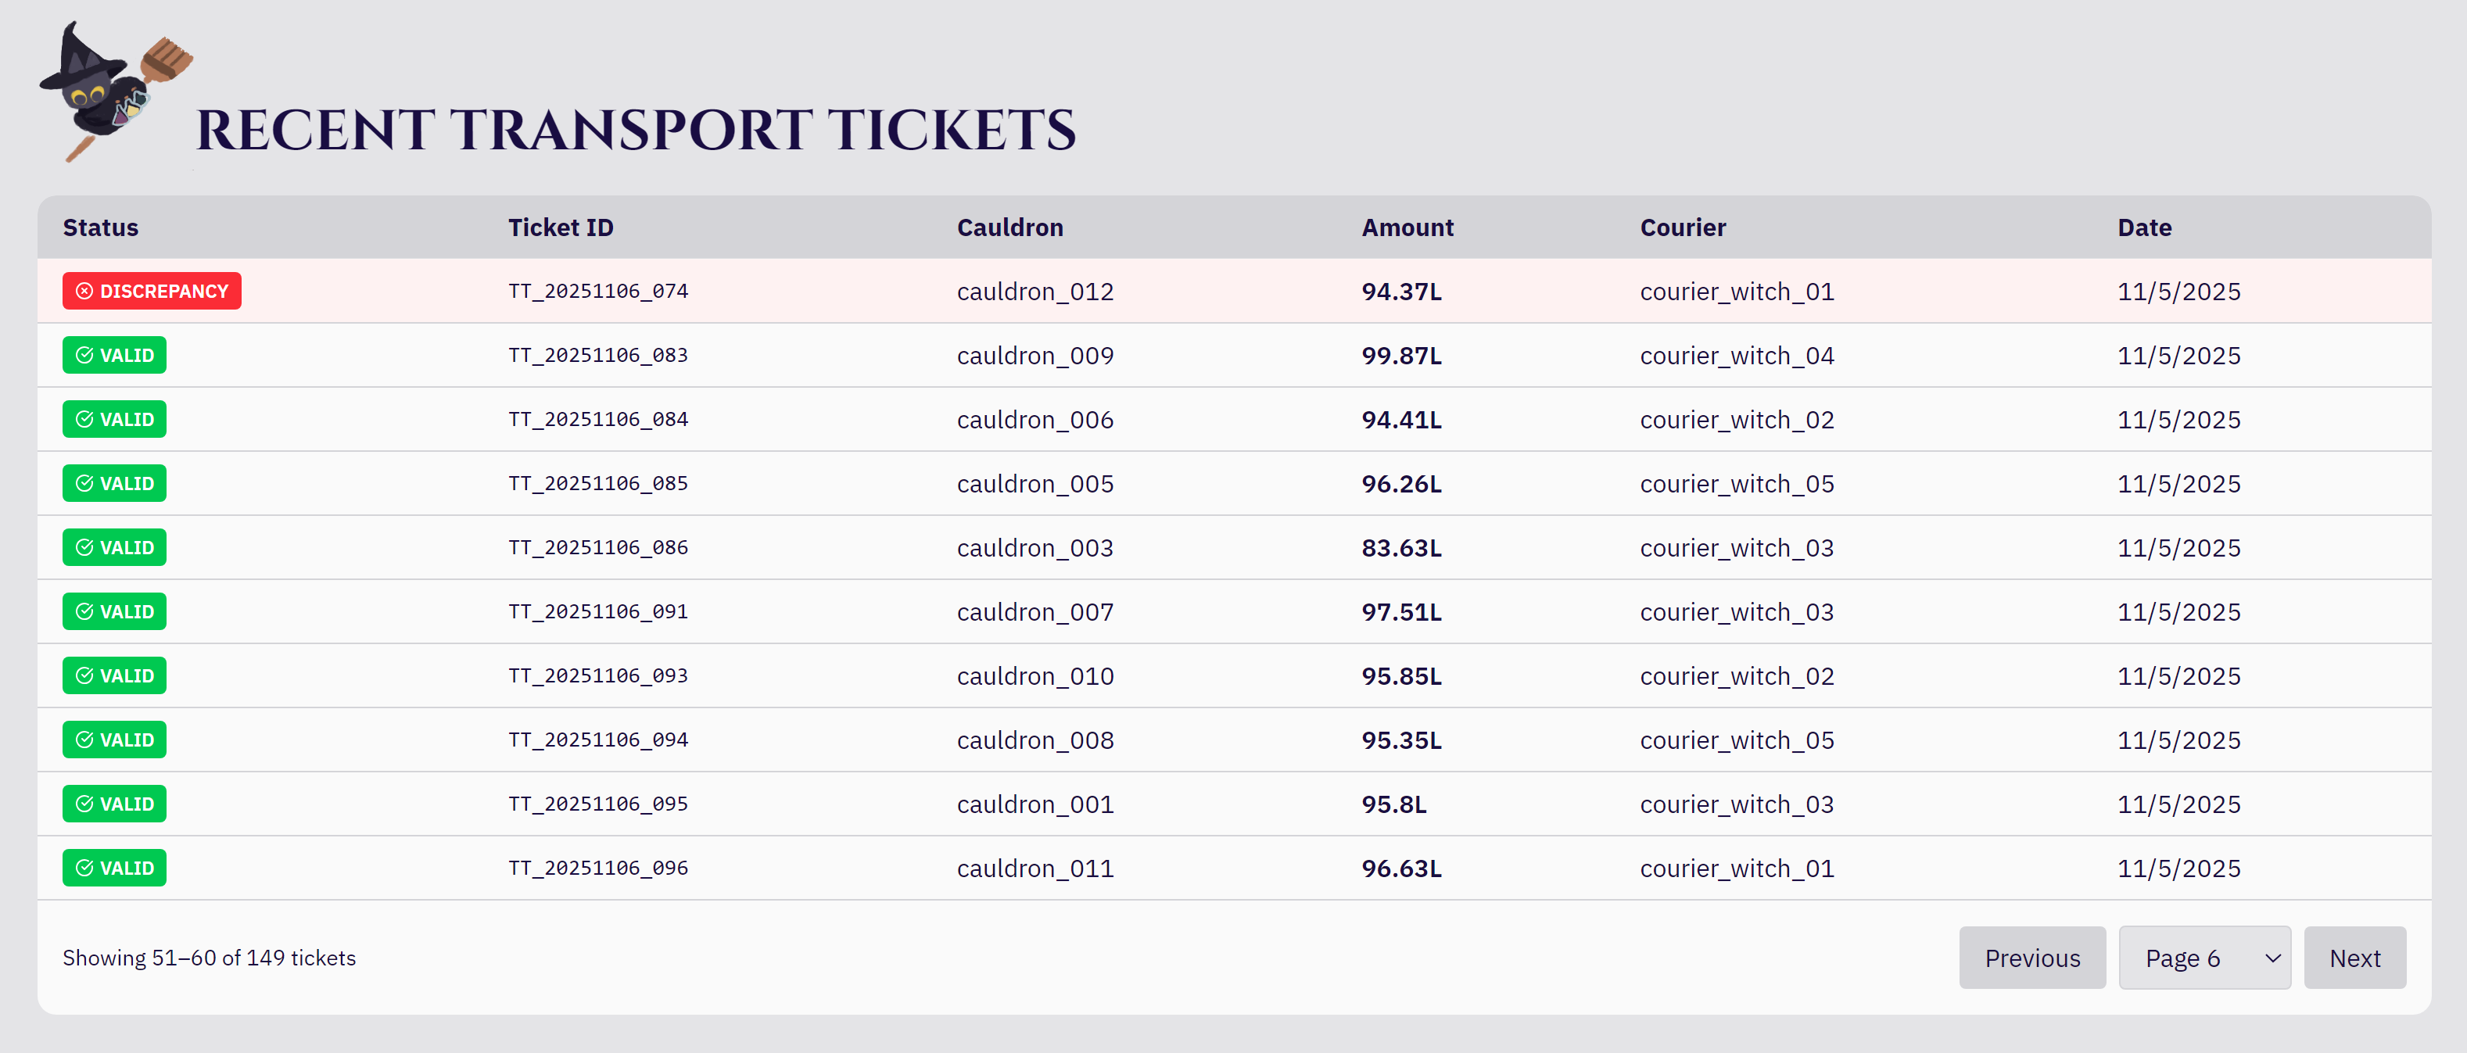Click the red DISCREPANCY status badge
The width and height of the screenshot is (2467, 1053).
pos(152,291)
